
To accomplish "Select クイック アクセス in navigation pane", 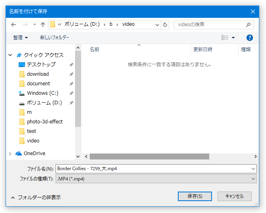I will [44, 55].
